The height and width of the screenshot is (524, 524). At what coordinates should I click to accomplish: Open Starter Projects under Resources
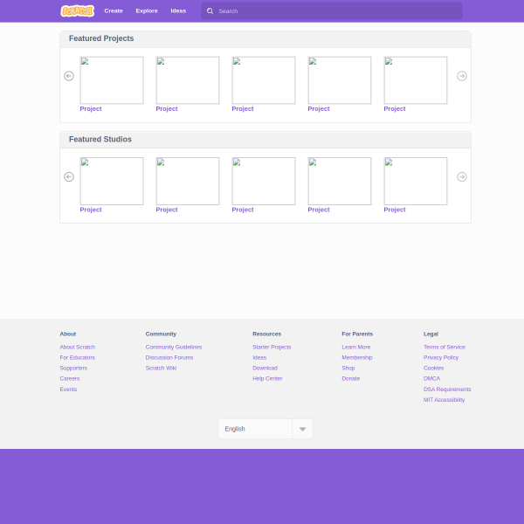pos(272,347)
